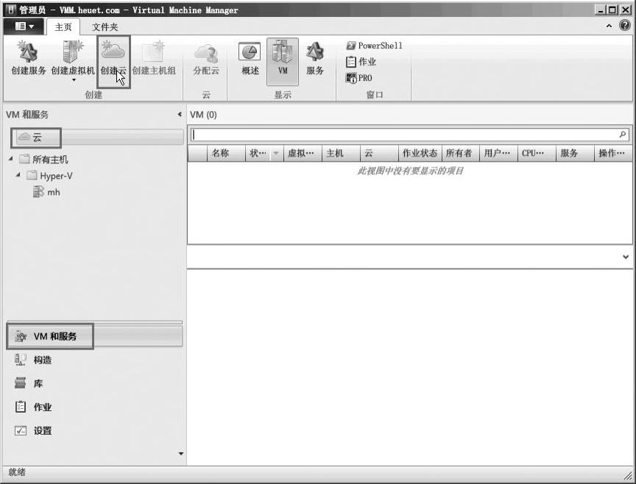Click the title bar application icon

click(11, 10)
